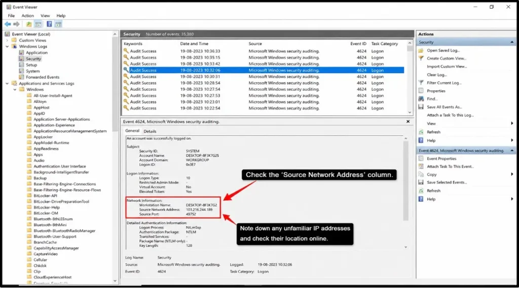Click the Forward arrow toolbar icon

coord(16,24)
